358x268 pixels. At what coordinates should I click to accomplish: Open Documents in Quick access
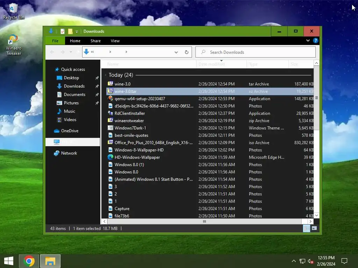coord(74,94)
